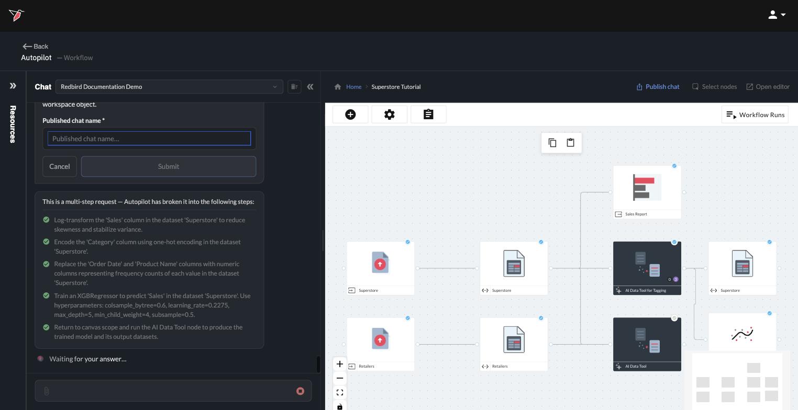Viewport: 798px width, 410px height.
Task: Click Select nodes option
Action: (714, 87)
